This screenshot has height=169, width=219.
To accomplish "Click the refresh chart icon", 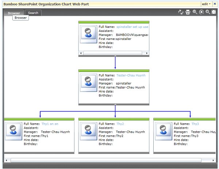I will pyautogui.click(x=181, y=12).
